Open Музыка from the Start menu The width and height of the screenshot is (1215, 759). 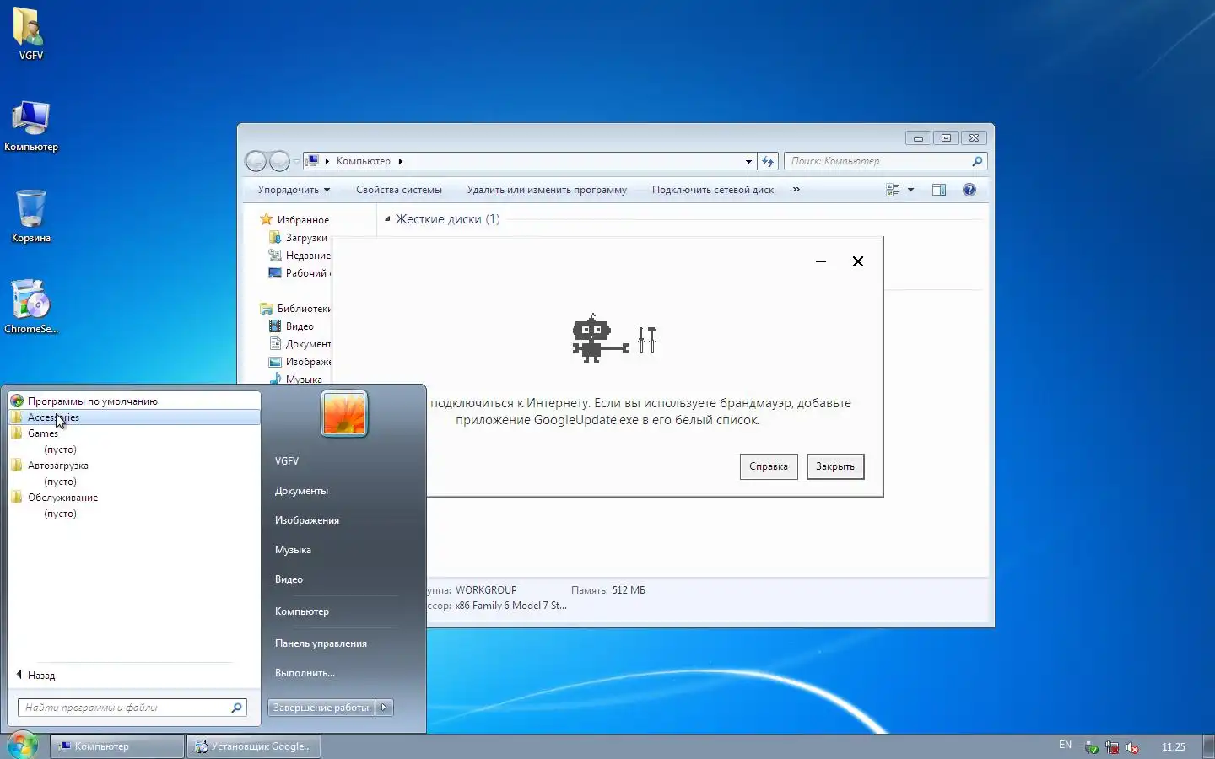(293, 550)
